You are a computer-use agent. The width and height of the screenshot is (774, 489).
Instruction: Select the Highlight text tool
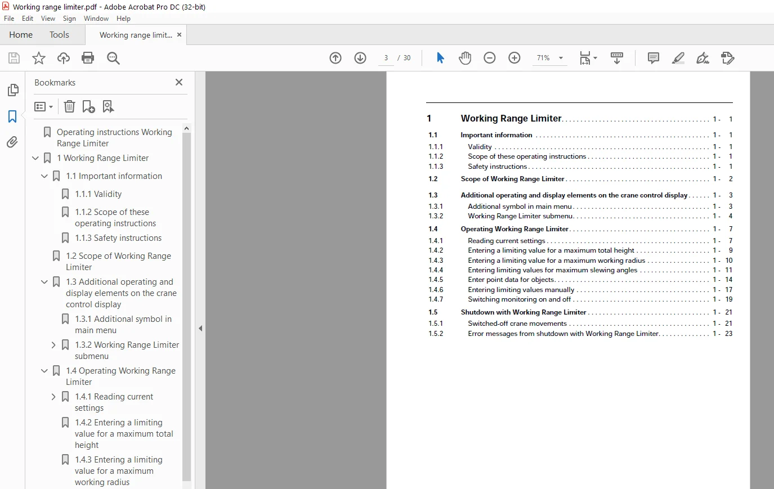point(678,58)
